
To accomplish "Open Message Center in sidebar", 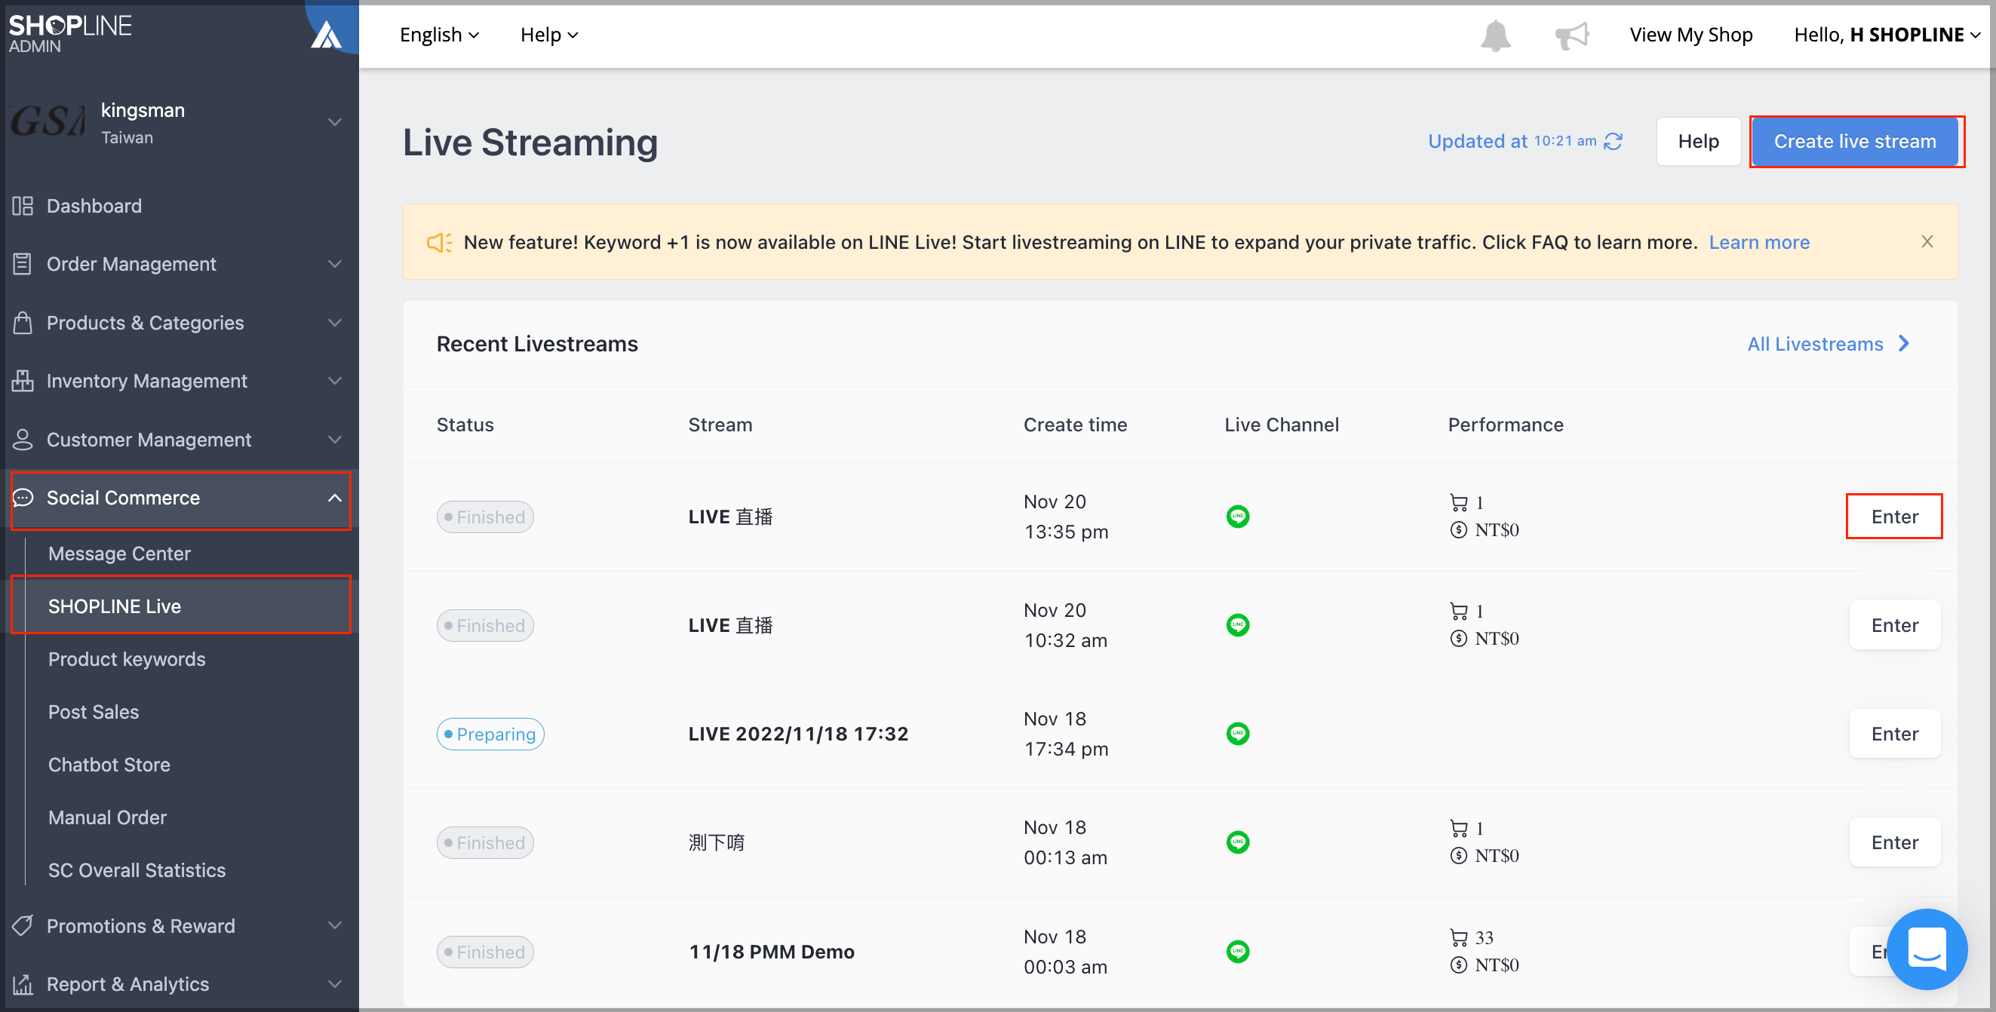I will (x=118, y=554).
